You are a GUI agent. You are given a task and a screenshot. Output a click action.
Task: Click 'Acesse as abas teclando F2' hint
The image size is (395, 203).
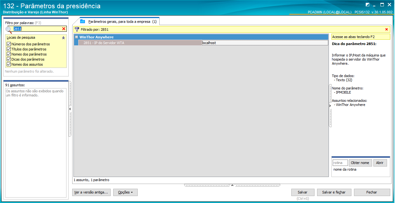click(361, 37)
